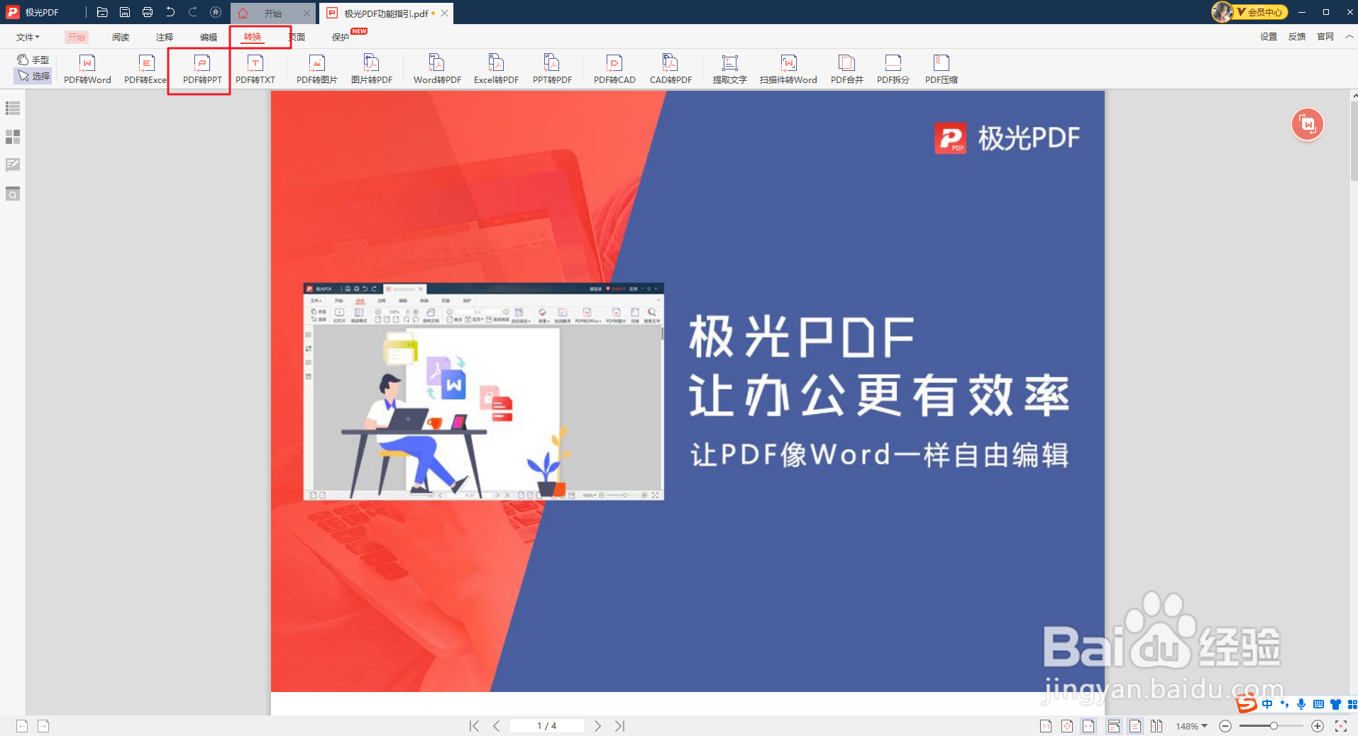Click the PDF转Word conversion tool
The image size is (1358, 736).
click(x=87, y=69)
